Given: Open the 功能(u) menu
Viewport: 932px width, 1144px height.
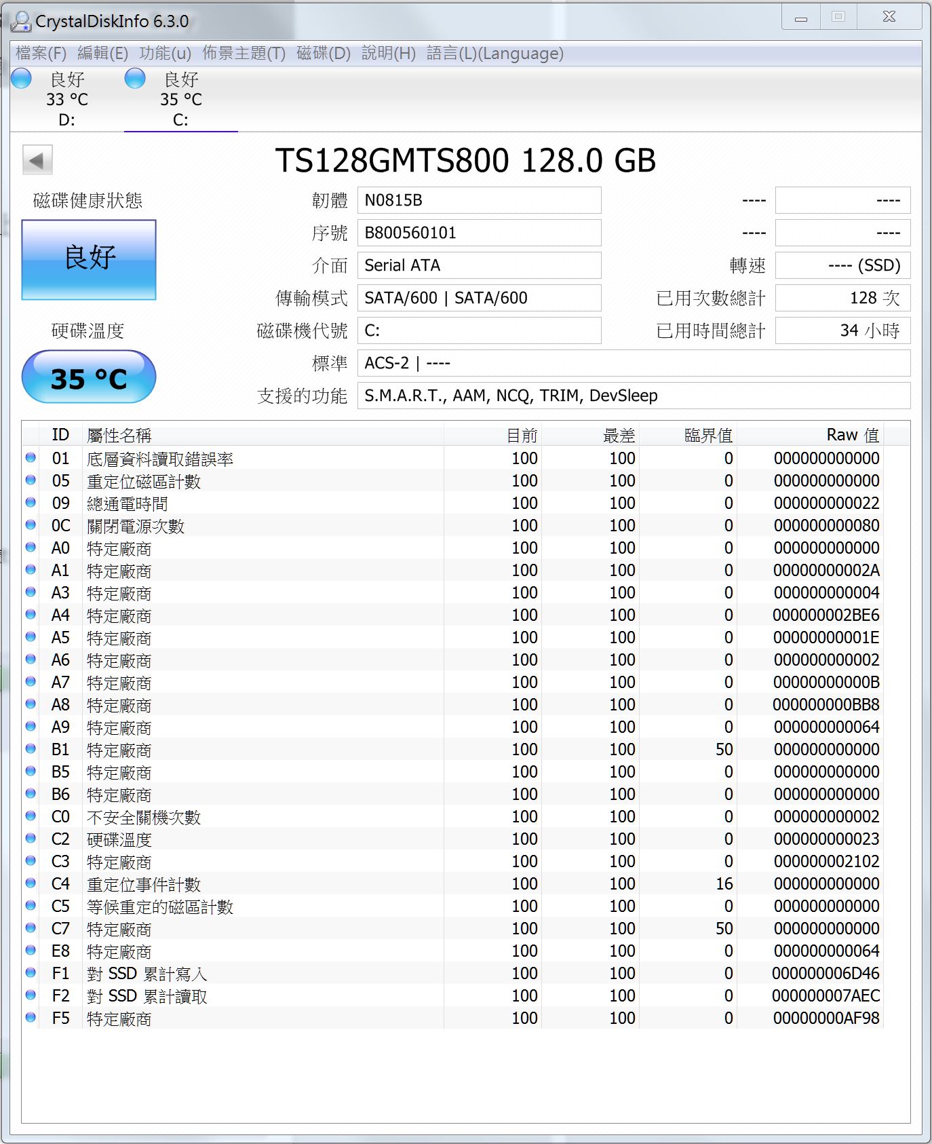Looking at the screenshot, I should [x=165, y=54].
